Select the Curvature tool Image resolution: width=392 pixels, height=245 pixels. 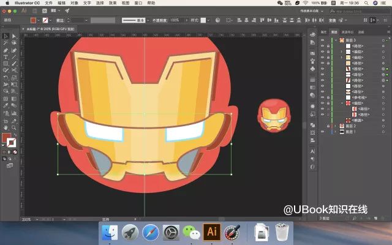[x=14, y=50]
